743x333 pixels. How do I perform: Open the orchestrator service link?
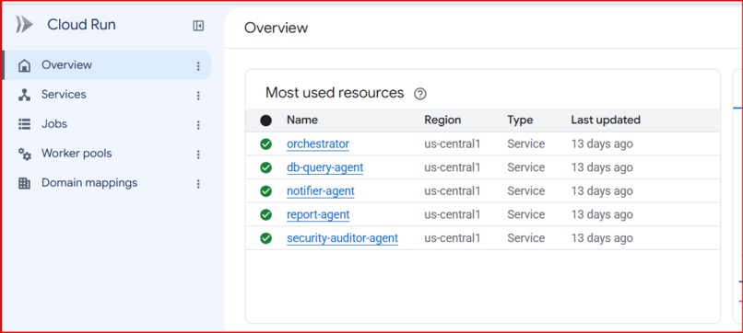318,144
